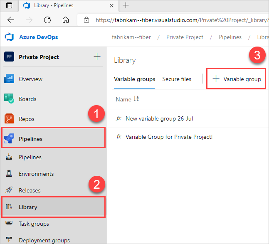This screenshot has height=244, width=269.
Task: Click the Pipelines sub-item icon
Action: pos(9,157)
